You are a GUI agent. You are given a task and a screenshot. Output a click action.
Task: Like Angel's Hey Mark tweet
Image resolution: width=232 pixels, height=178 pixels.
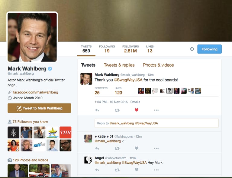[x=137, y=170]
